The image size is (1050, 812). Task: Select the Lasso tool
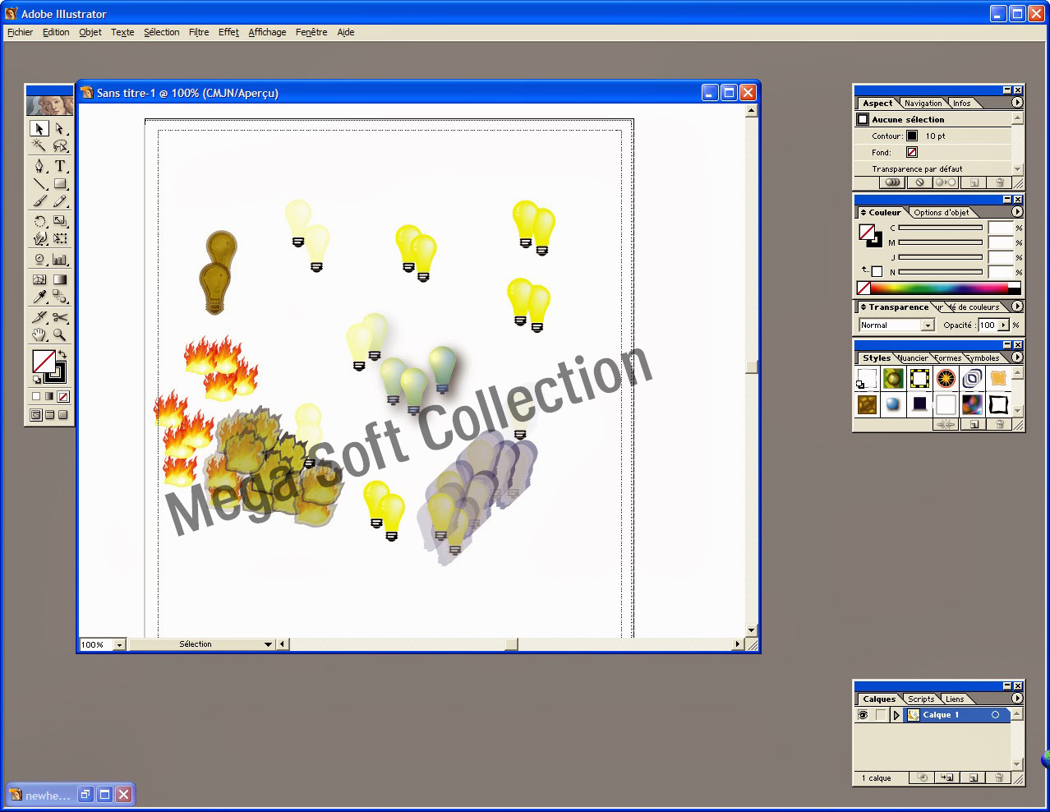point(60,146)
